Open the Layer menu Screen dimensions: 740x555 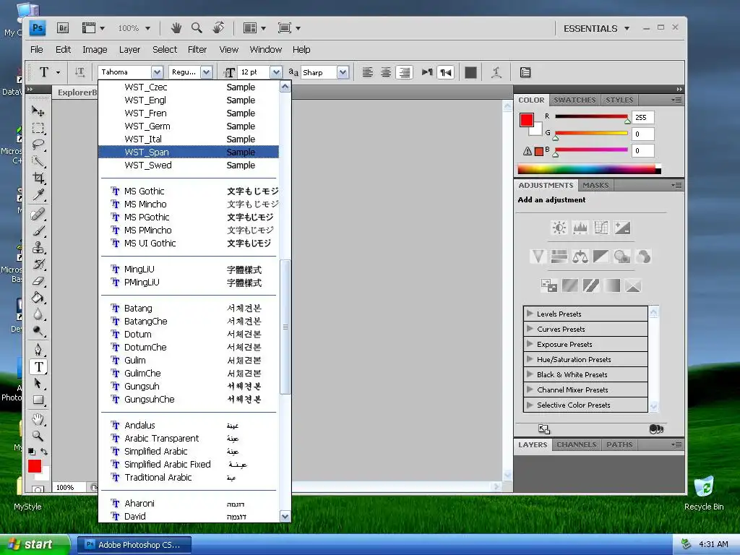point(130,50)
